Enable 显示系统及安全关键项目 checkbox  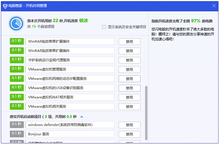pos(104,27)
